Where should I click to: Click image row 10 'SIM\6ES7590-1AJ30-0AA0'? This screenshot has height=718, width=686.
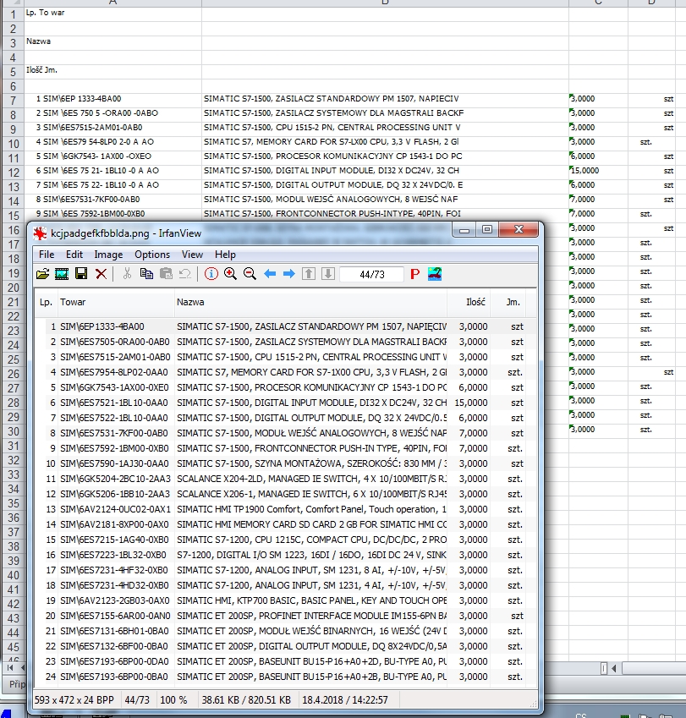(285, 463)
